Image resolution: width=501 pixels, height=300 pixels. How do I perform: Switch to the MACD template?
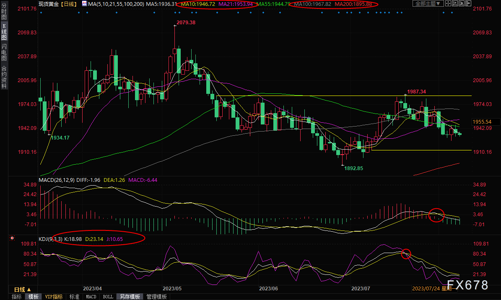click(91, 297)
